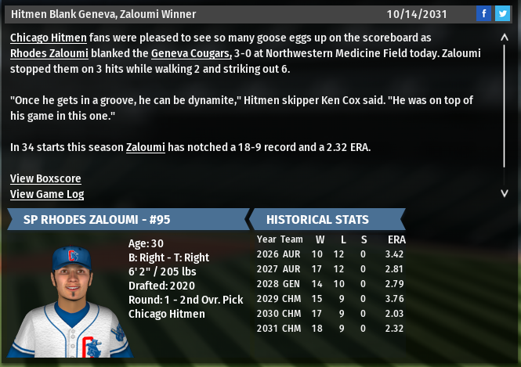The height and width of the screenshot is (367, 521).
Task: Click the article date 10/14/2031
Action: pyautogui.click(x=422, y=14)
